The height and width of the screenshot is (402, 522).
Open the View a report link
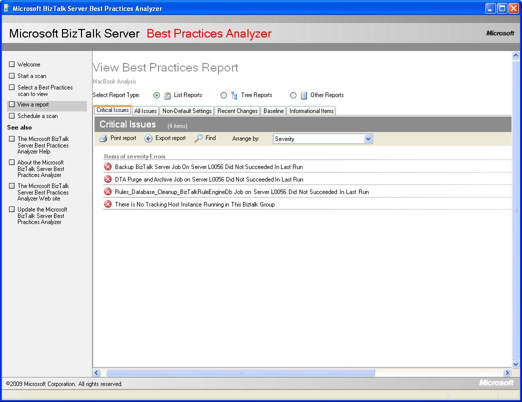point(33,104)
